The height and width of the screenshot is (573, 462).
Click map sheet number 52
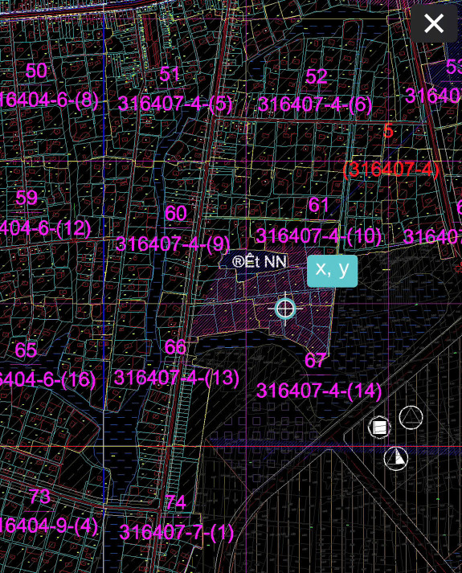[x=317, y=76]
